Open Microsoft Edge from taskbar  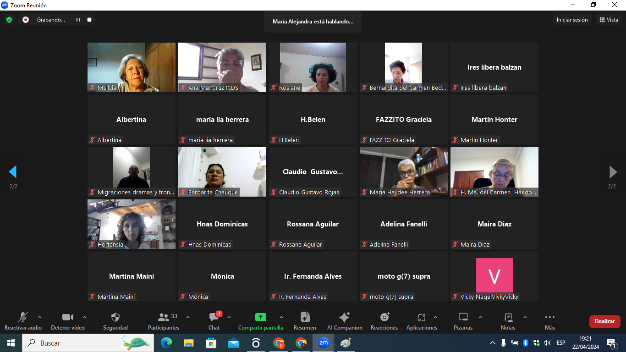pyautogui.click(x=166, y=343)
